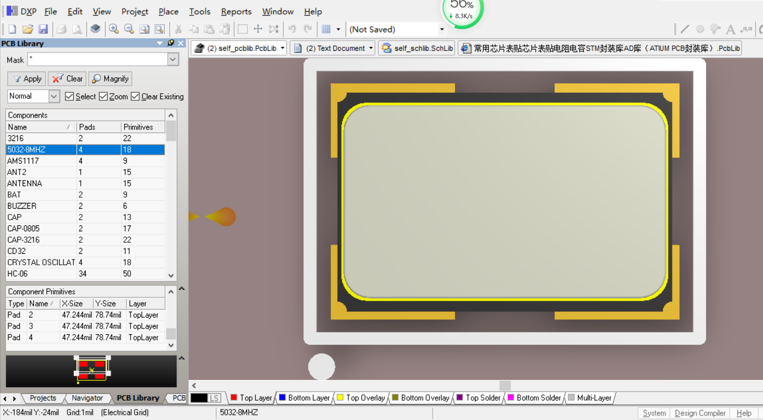The height and width of the screenshot is (420, 763).
Task: Zoom in using the magnifier plus icon
Action: click(114, 29)
